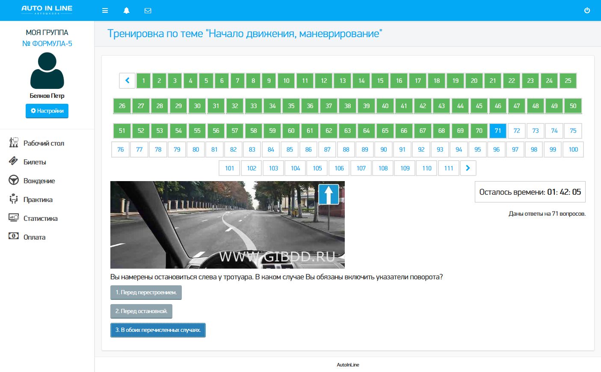Jump to question 7
Screen dimensions: 601x372
[237, 80]
